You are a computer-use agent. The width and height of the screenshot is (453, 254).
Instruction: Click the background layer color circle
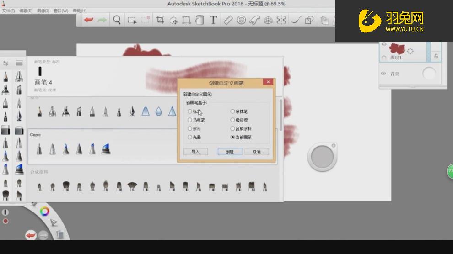pyautogui.click(x=429, y=74)
